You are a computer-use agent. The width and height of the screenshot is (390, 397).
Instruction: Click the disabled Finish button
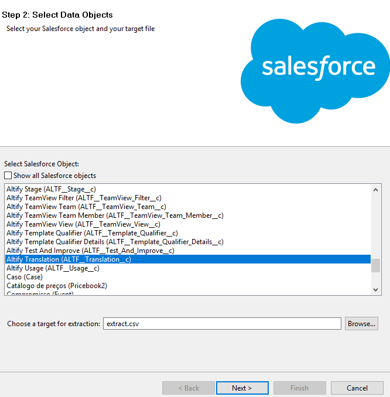pos(300,388)
